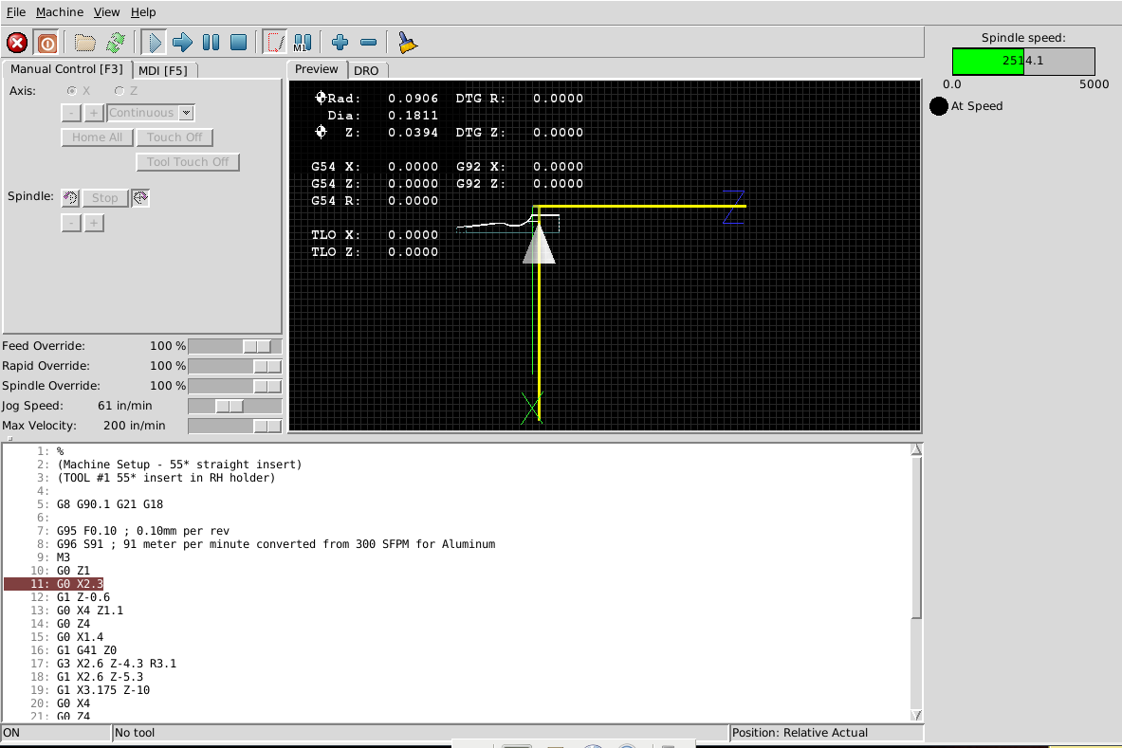
Task: Adjust the Max Velocity slider
Action: coord(234,427)
